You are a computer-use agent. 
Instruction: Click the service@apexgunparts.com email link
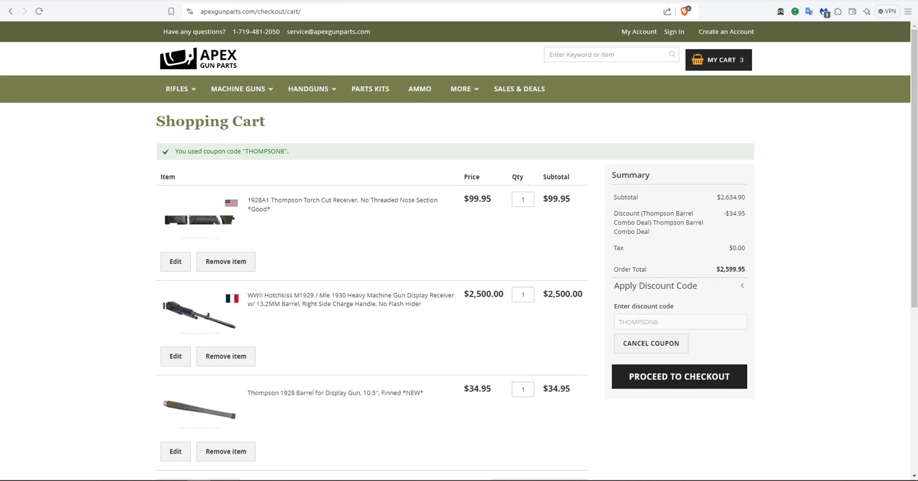[328, 32]
